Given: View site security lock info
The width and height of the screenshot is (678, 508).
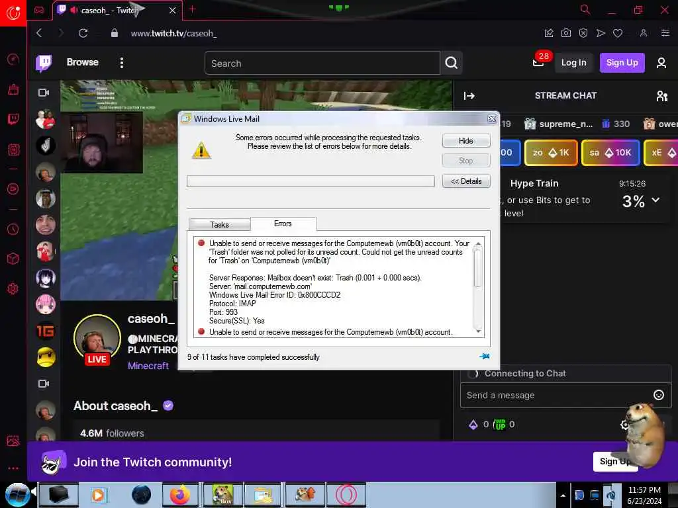Looking at the screenshot, I should (x=114, y=33).
